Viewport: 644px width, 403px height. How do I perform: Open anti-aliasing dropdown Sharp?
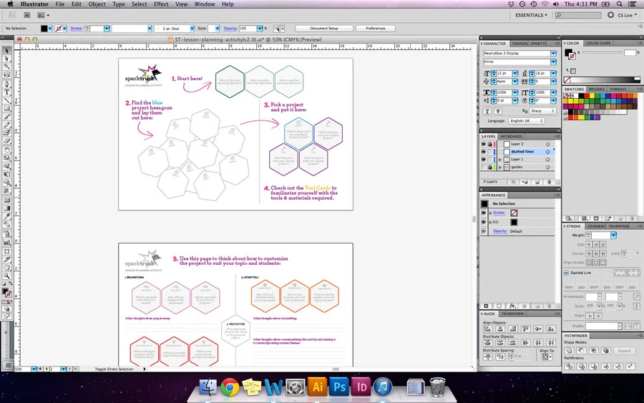542,111
